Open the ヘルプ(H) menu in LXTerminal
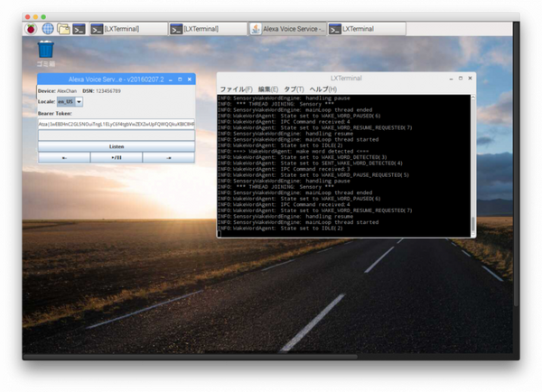This screenshot has height=392, width=542. click(x=322, y=89)
